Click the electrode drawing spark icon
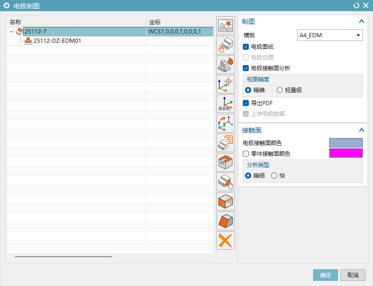 point(226,26)
